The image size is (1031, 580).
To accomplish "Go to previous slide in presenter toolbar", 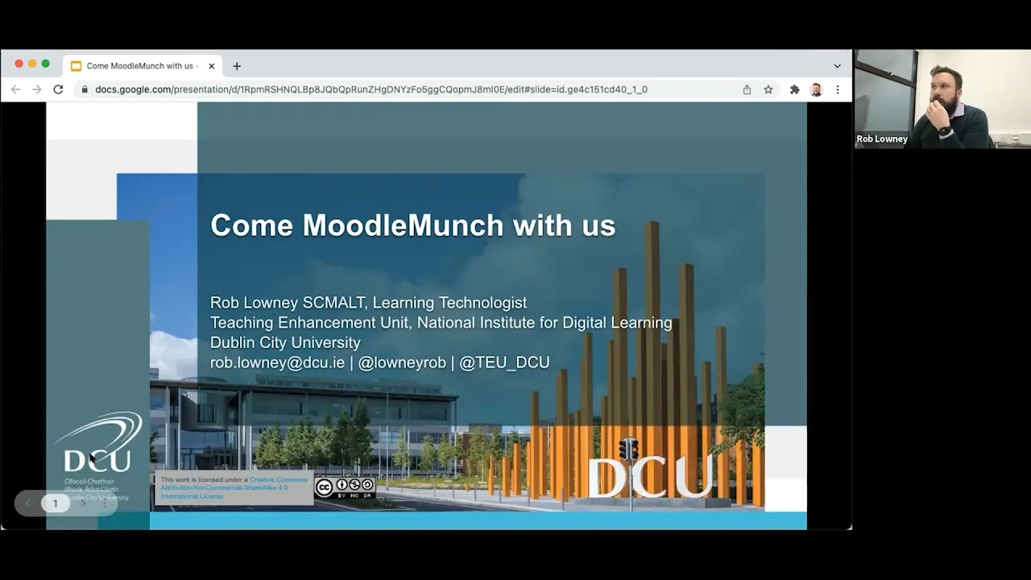I will (27, 503).
